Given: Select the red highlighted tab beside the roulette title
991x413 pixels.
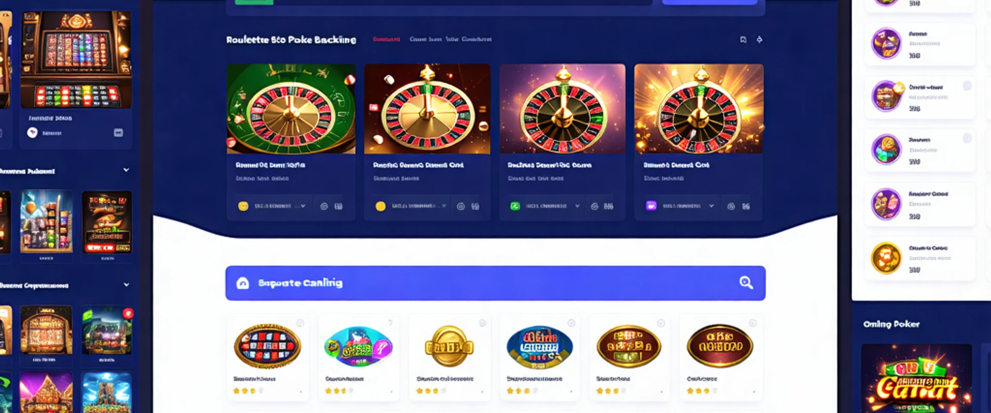Looking at the screenshot, I should (386, 39).
